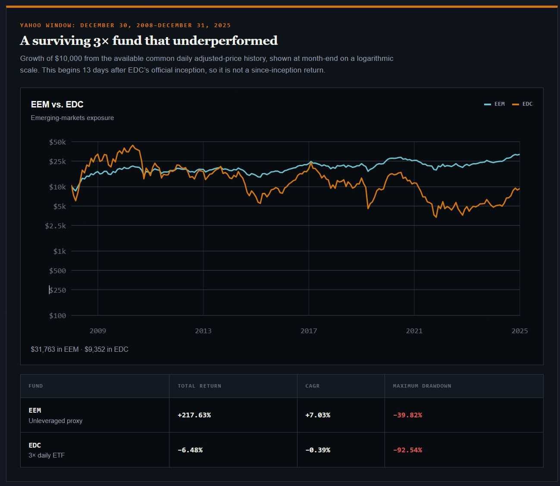Screen dimensions: 560x486
Task: Click the CAGR column header
Action: click(313, 386)
